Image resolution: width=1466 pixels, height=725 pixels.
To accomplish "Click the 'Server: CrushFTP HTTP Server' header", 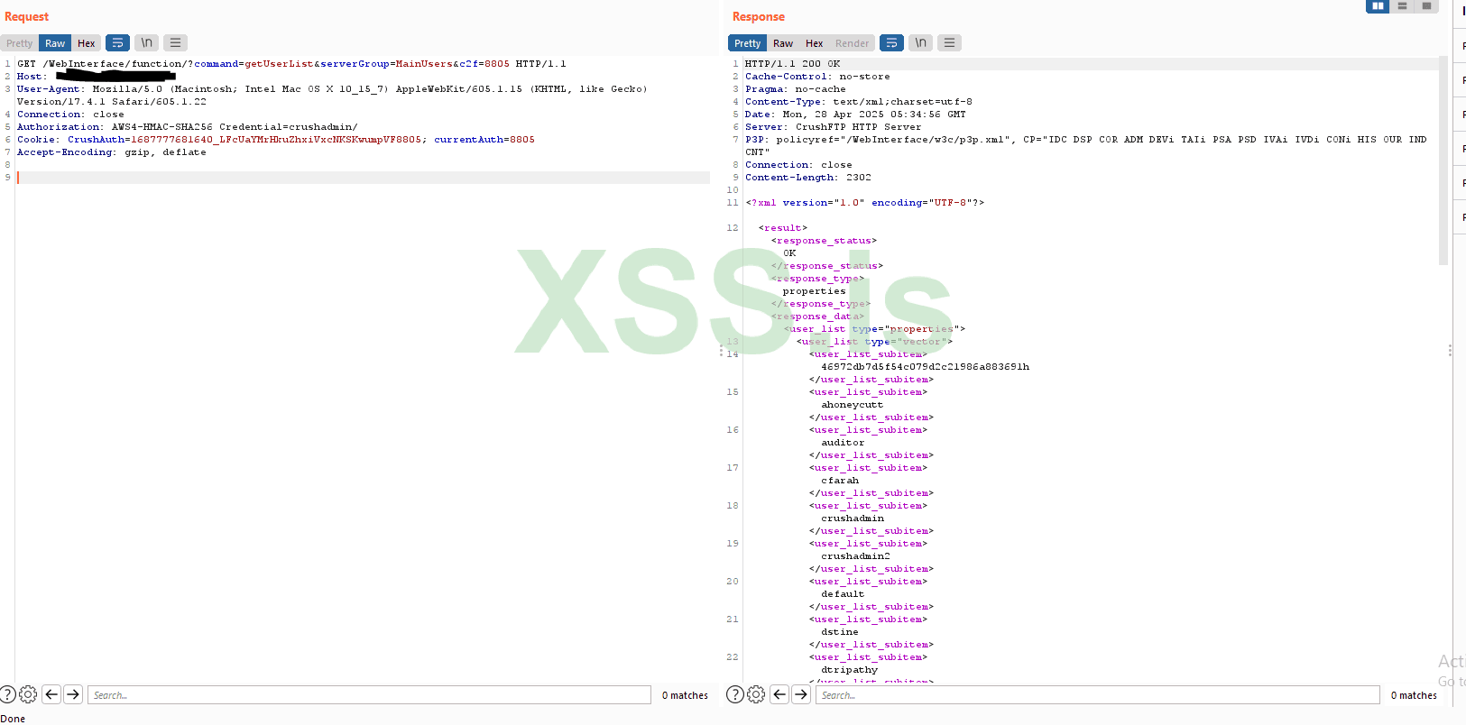I will tap(834, 127).
